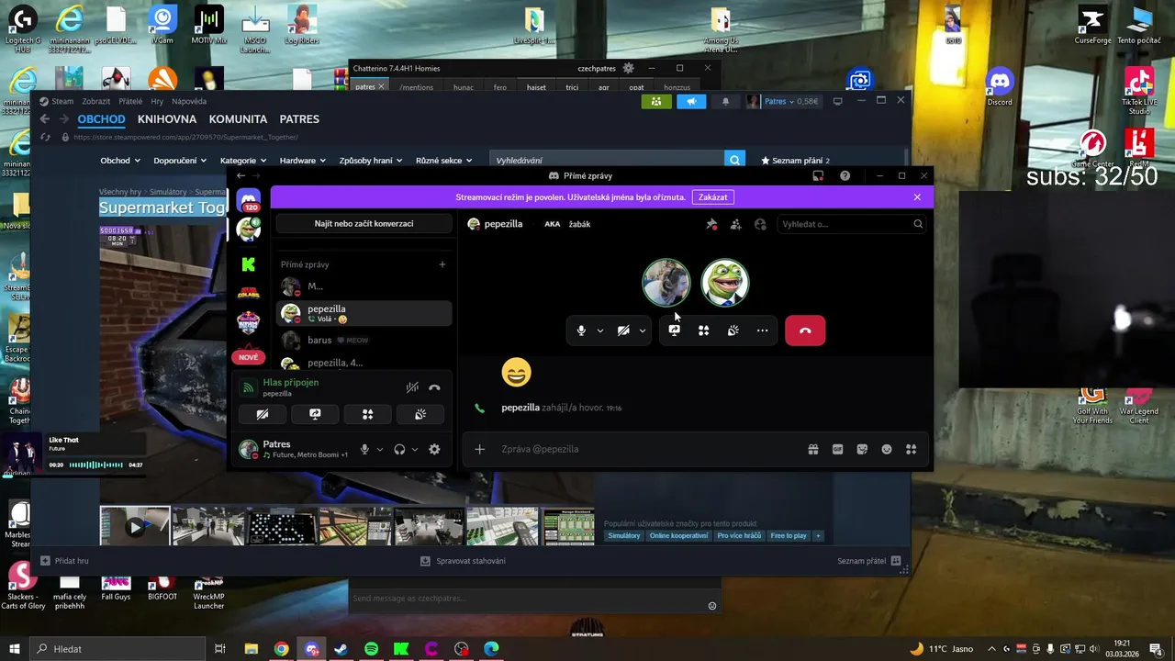The height and width of the screenshot is (661, 1175).
Task: Open Zobrazit menu in Steam
Action: pos(96,101)
